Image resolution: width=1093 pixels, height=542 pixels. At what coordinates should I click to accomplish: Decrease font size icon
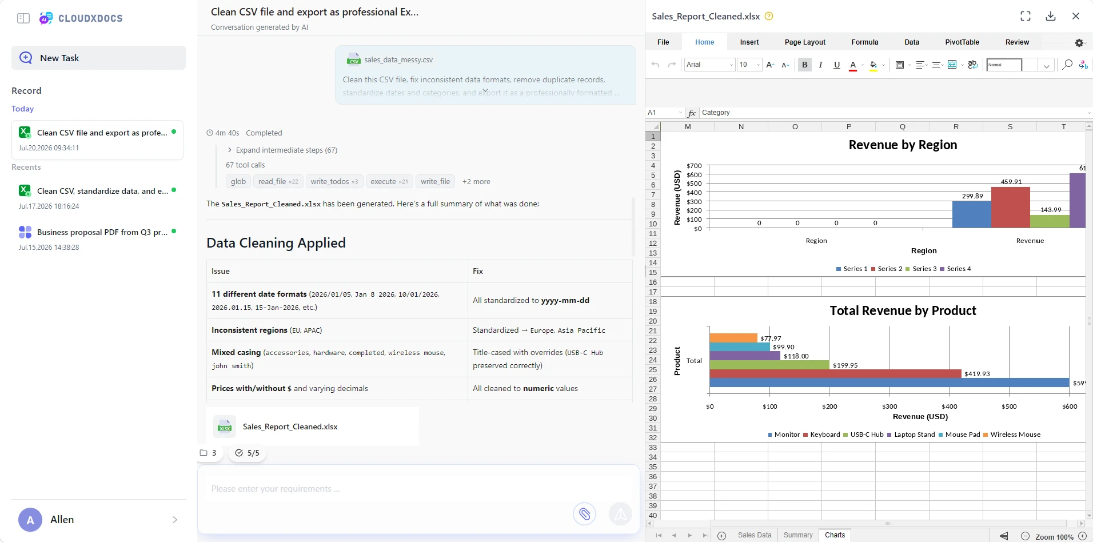(785, 65)
